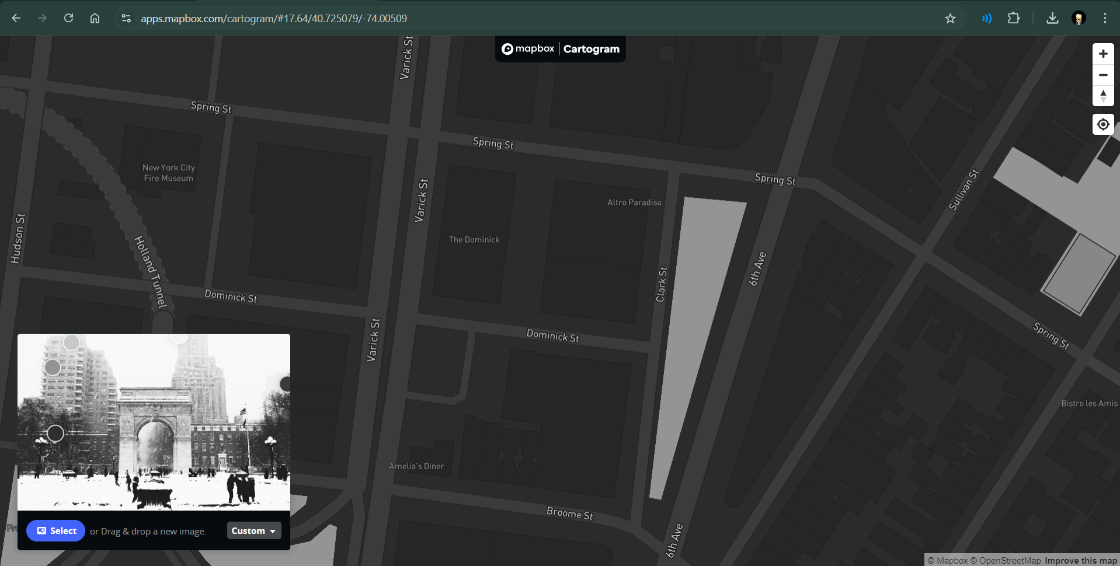Zoom into the map using the plus icon
The height and width of the screenshot is (566, 1120).
click(x=1103, y=53)
